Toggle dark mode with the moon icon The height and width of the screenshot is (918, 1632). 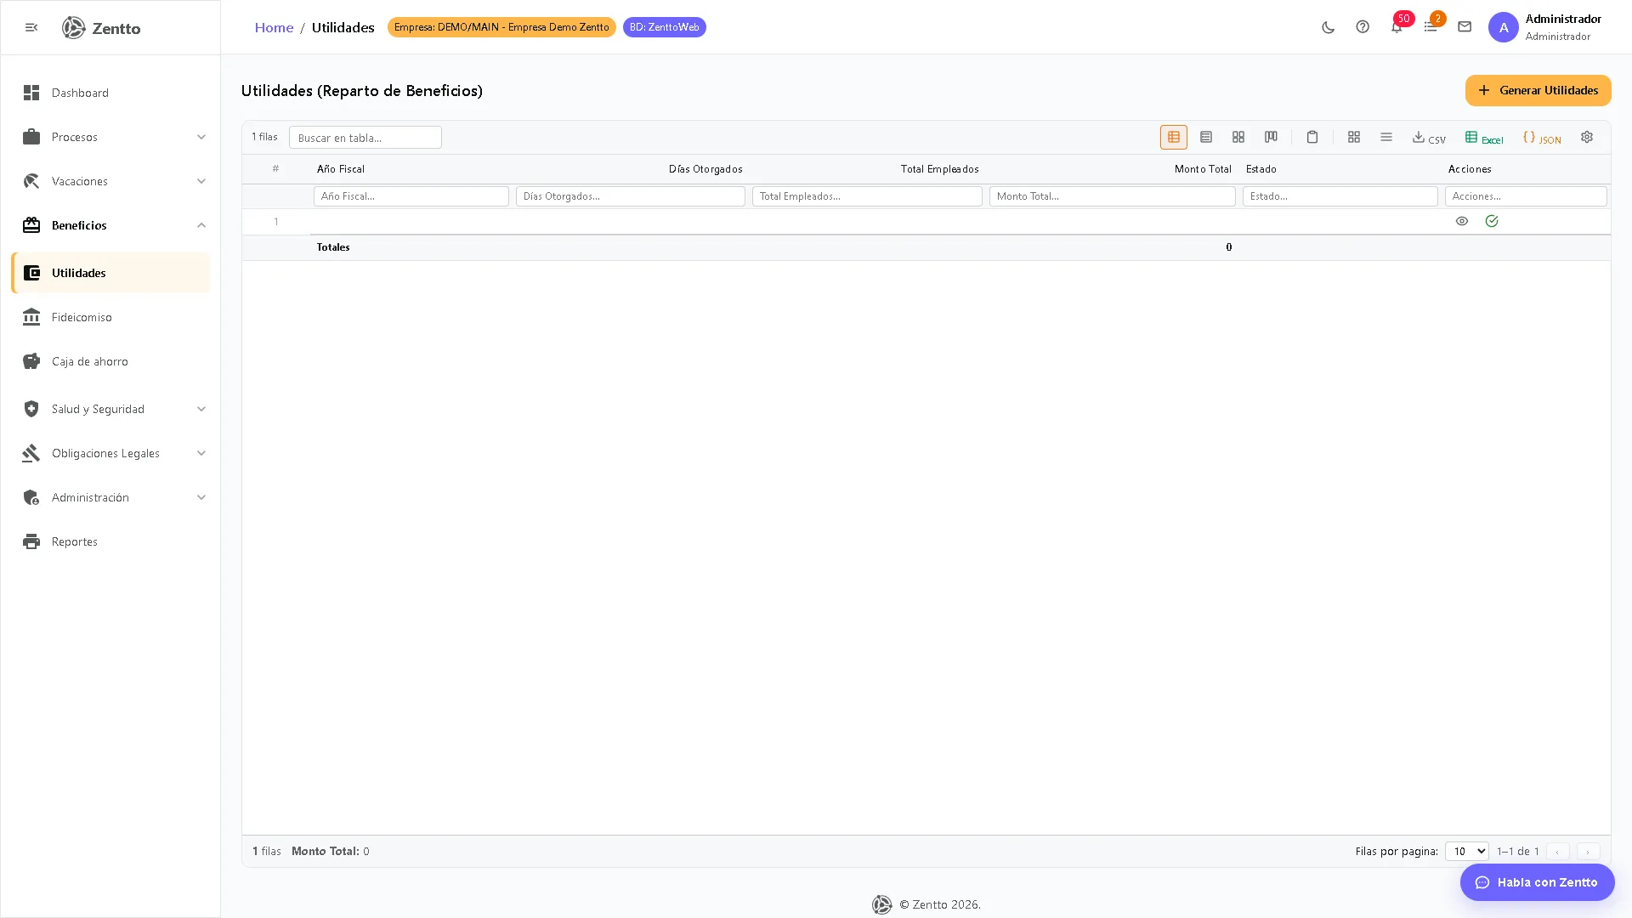click(x=1329, y=27)
